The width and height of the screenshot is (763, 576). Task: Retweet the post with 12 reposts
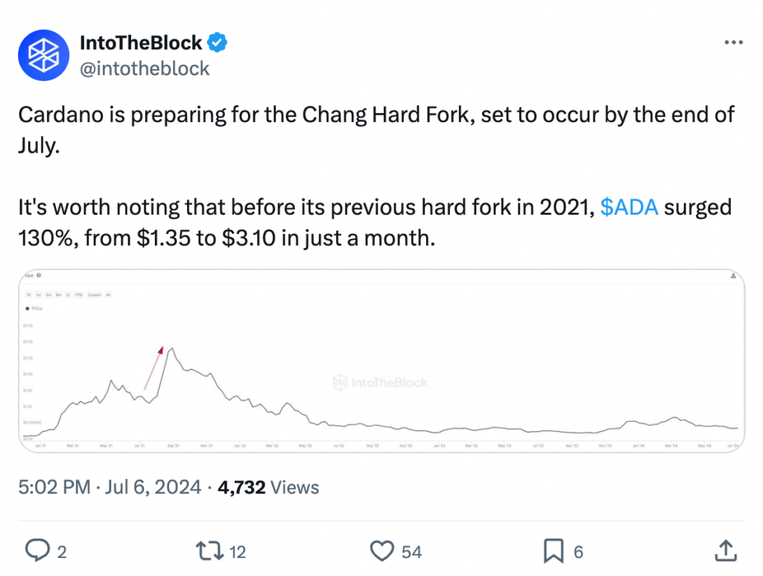pos(209,551)
